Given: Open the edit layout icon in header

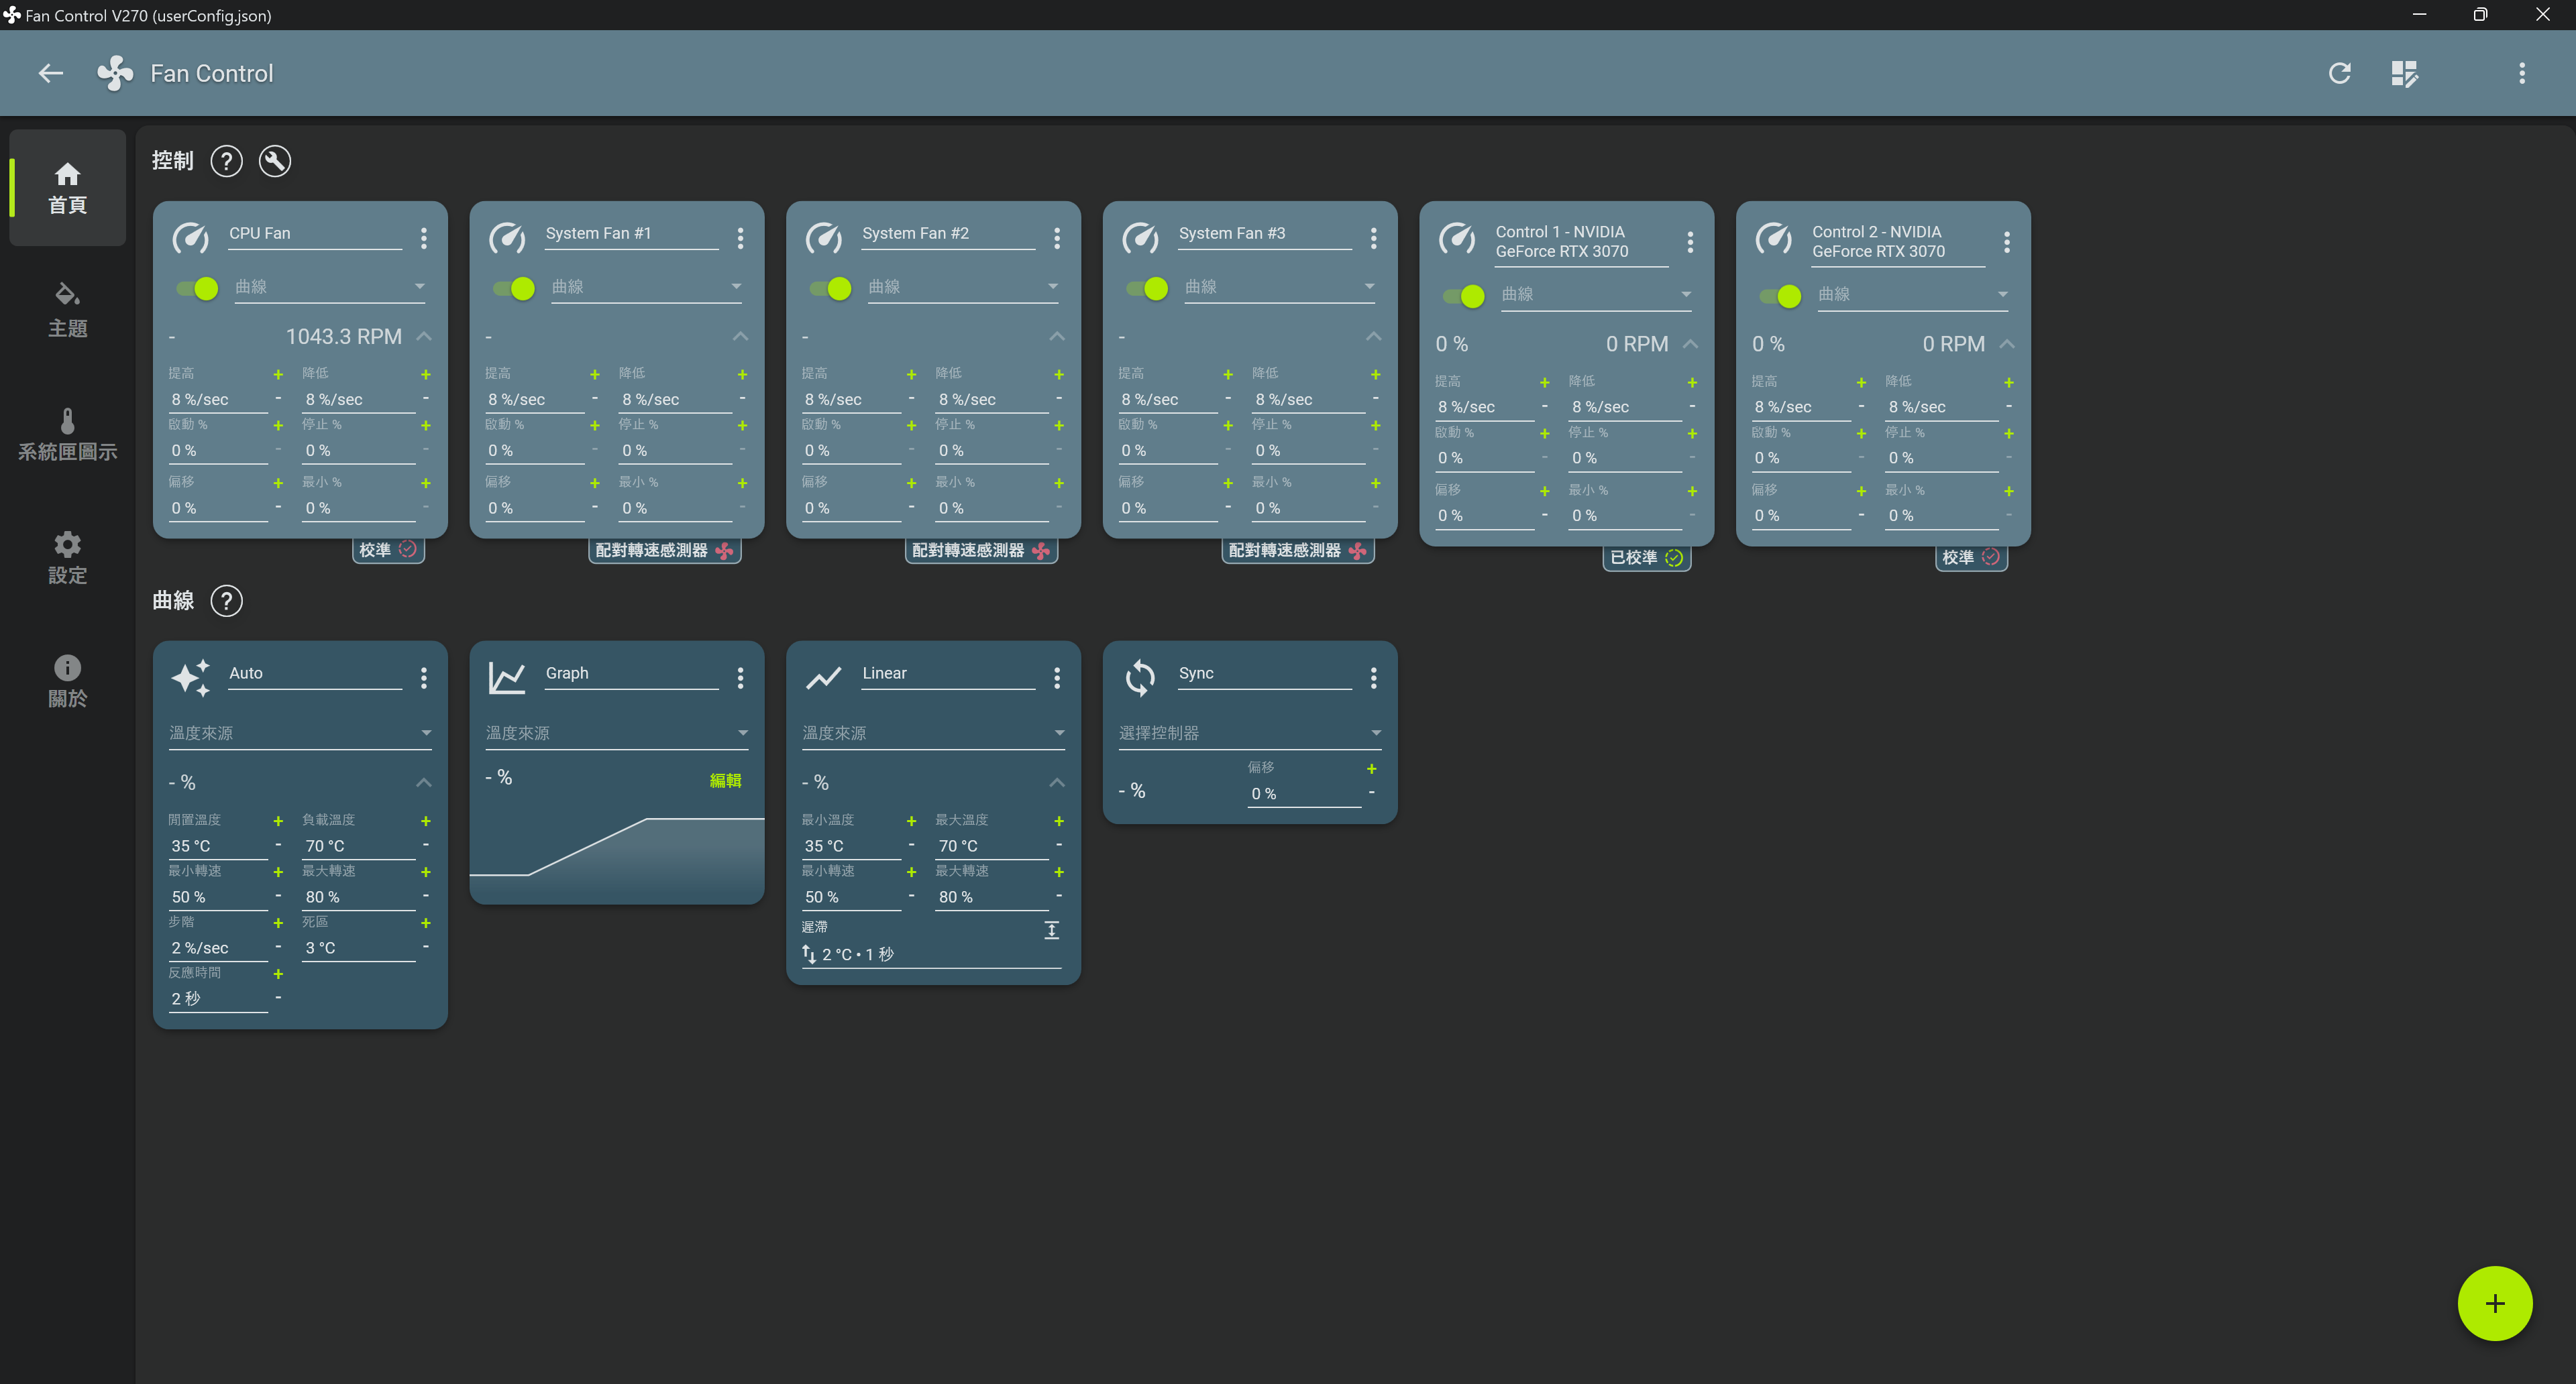Looking at the screenshot, I should click(2404, 73).
